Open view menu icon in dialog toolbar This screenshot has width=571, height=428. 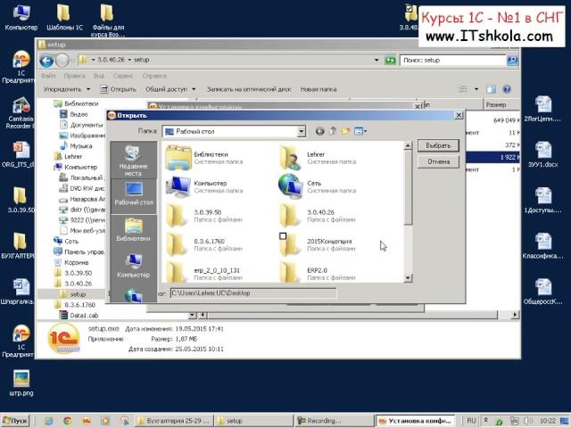[x=360, y=131]
